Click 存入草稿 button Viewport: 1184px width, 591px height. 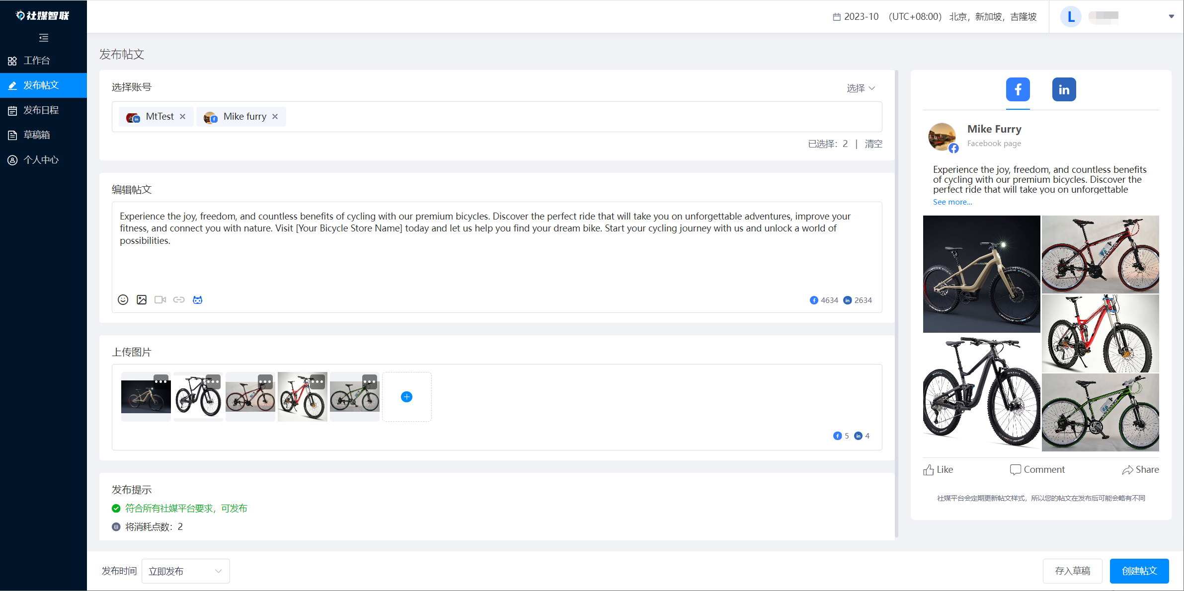pyautogui.click(x=1072, y=571)
